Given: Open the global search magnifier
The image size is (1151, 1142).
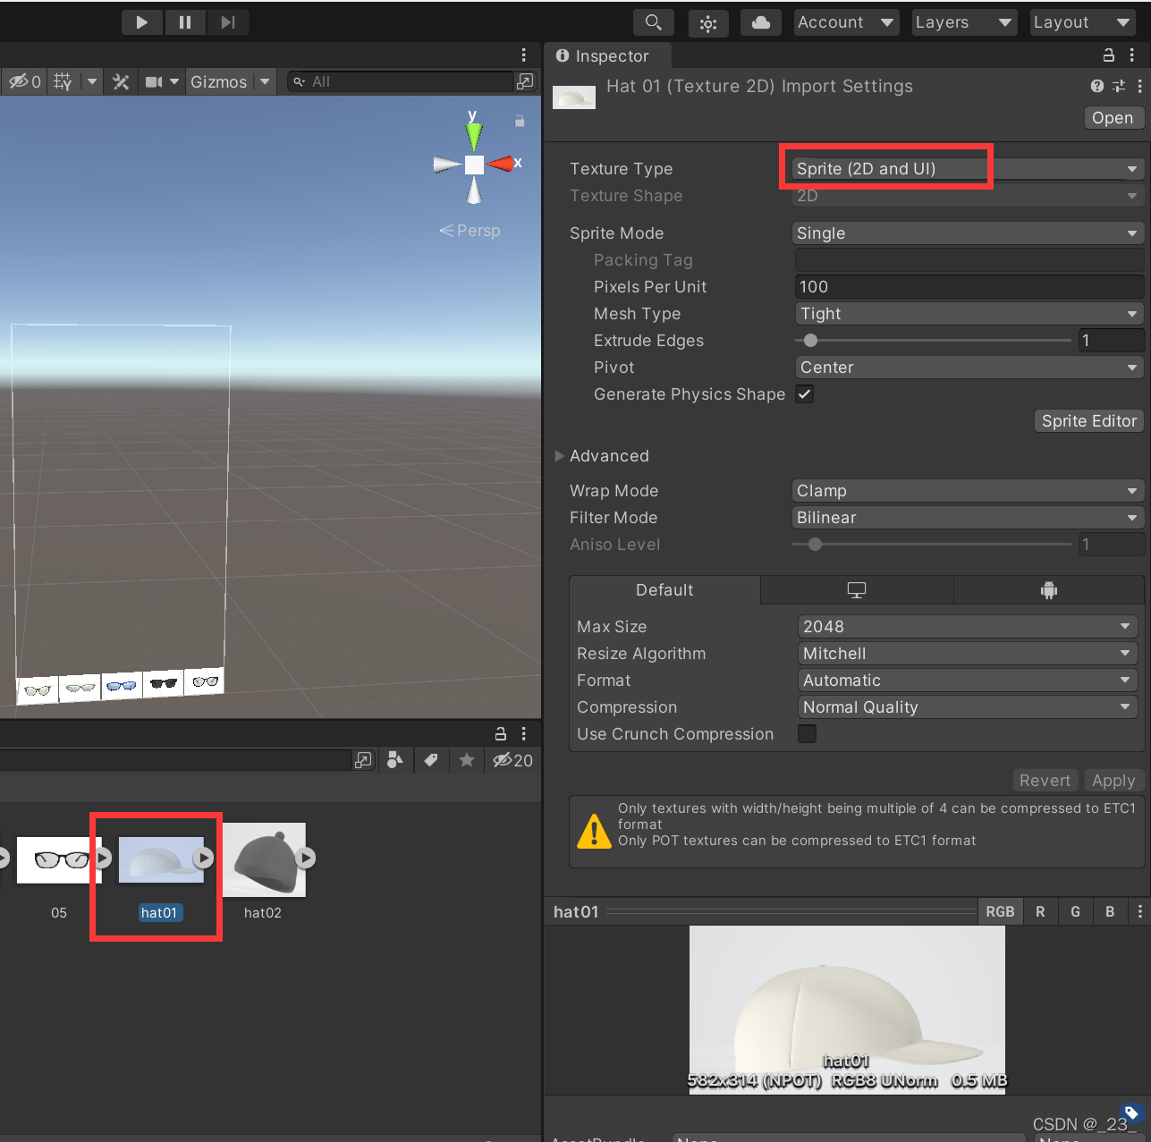Looking at the screenshot, I should (x=654, y=22).
